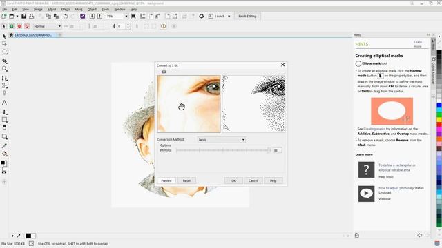The width and height of the screenshot is (442, 248).
Task: Select the Pick tool in the toolbox
Action: [4, 37]
